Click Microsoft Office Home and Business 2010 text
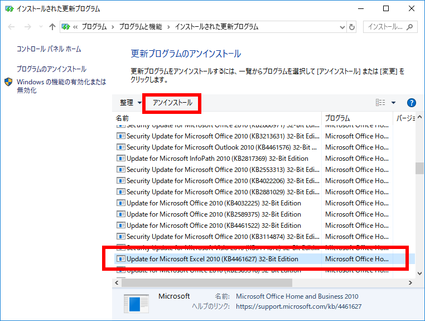Screen dimensions: 425x321 pos(297,296)
